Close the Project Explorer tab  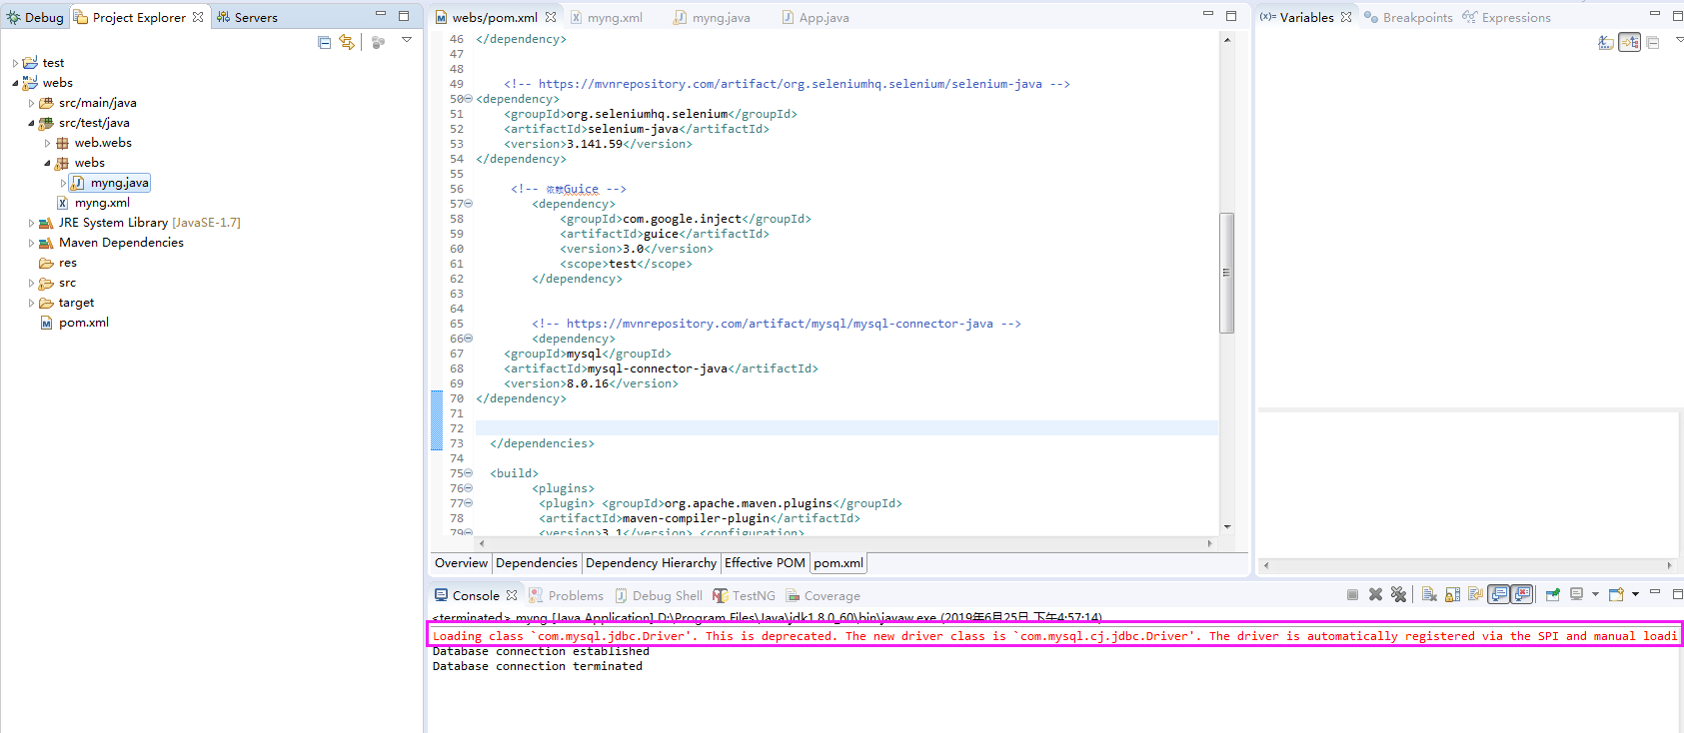pyautogui.click(x=198, y=17)
